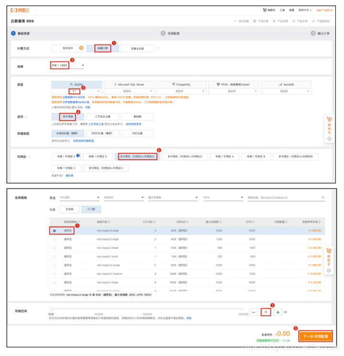Sort table by 规格参考价格 column
Viewport: 344px width, 356px height.
[x=311, y=222]
